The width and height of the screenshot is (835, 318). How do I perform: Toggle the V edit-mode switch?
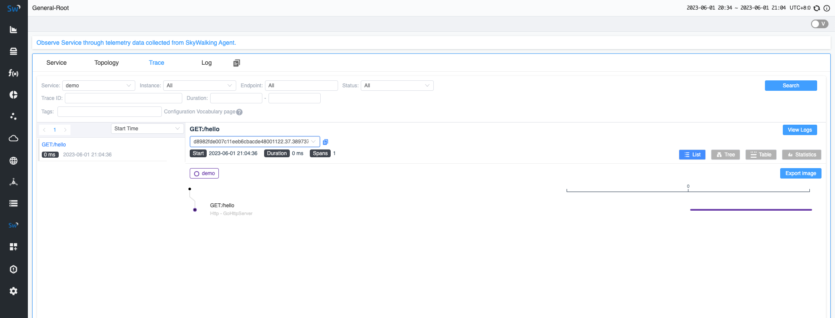[819, 24]
